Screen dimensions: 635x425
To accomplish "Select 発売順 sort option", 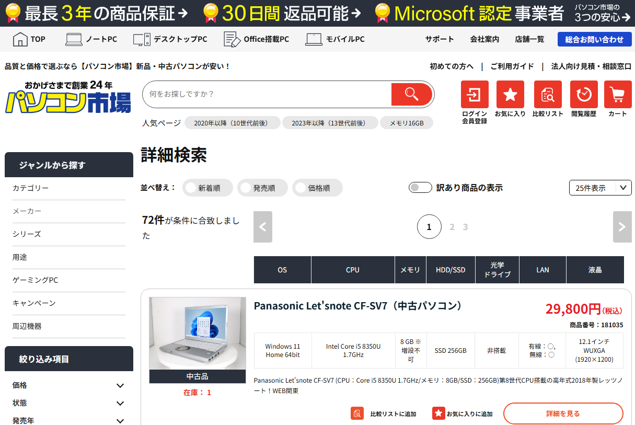I will pyautogui.click(x=263, y=188).
